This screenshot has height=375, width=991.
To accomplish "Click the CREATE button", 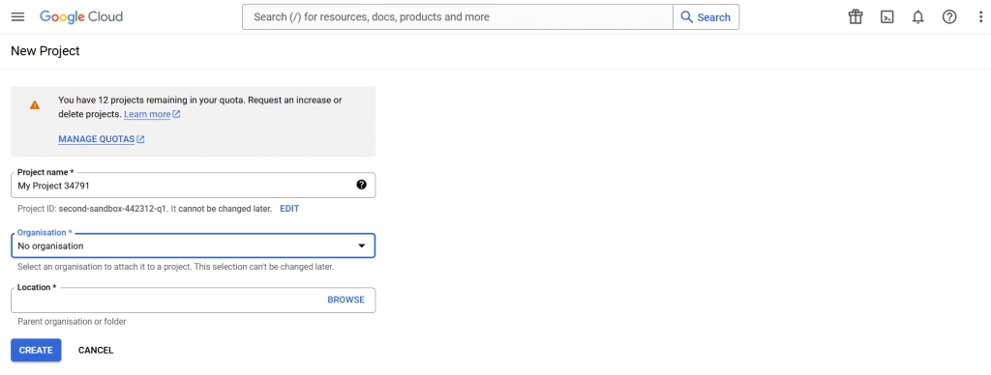I will click(x=36, y=351).
